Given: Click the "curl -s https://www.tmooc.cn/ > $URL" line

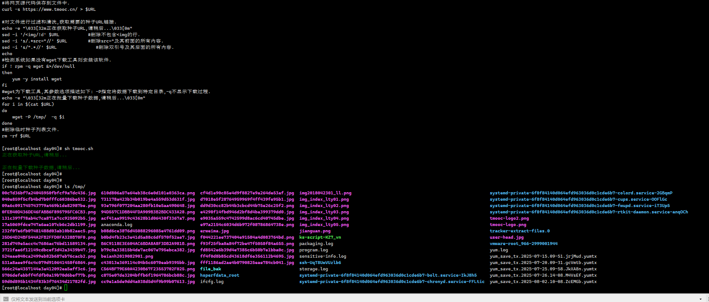Looking at the screenshot, I should click(49, 9).
